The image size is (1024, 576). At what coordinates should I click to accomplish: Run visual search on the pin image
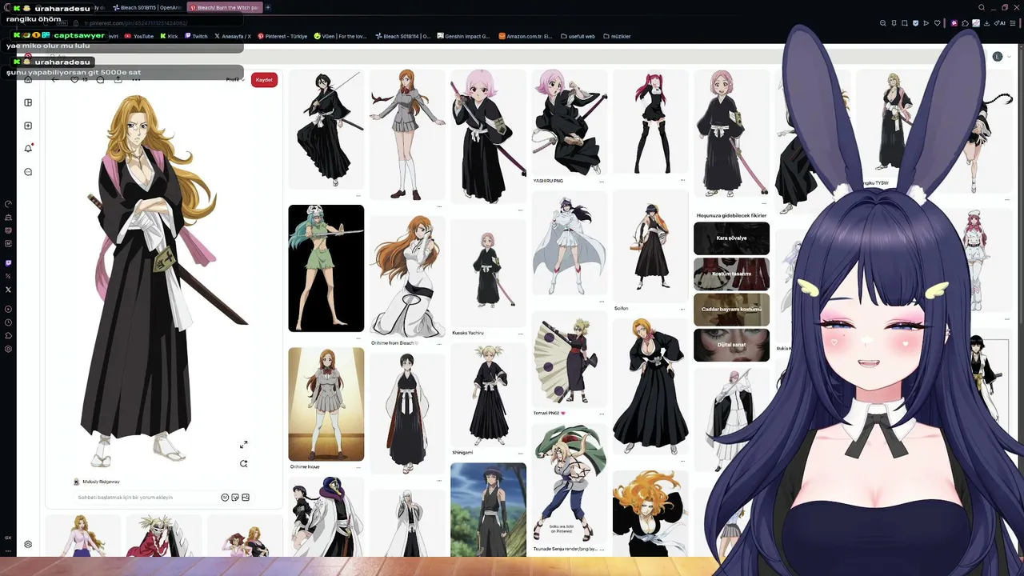coord(243,463)
